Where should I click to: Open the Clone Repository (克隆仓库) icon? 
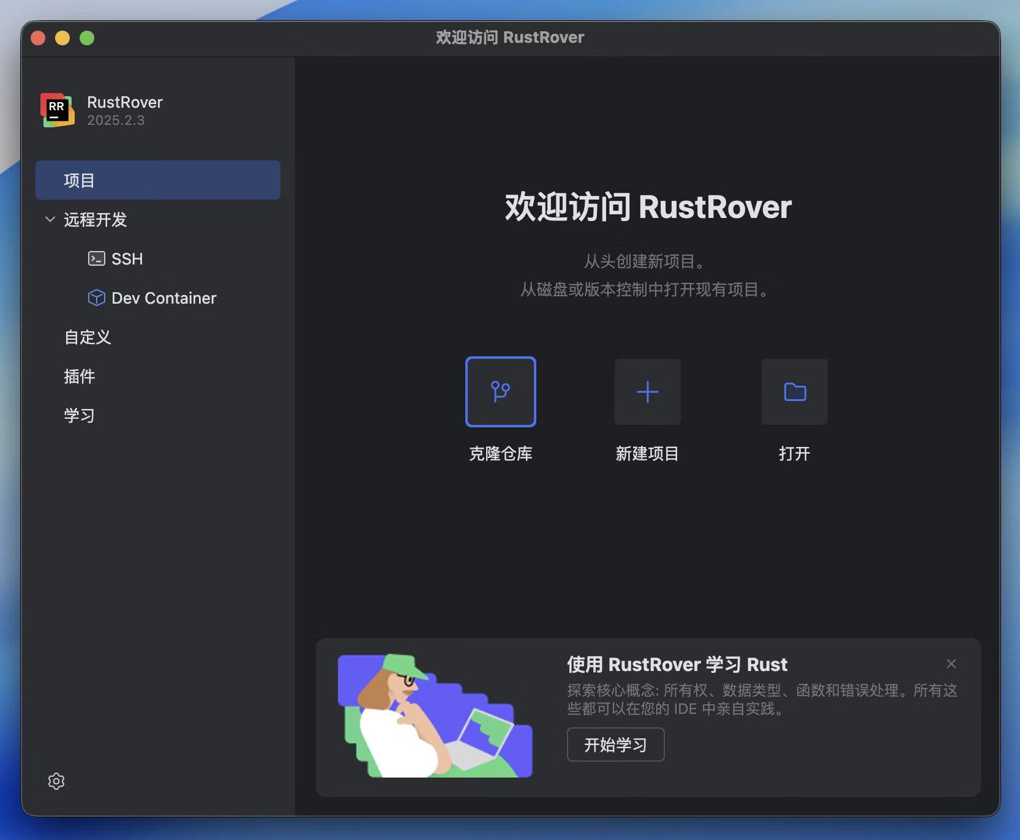pyautogui.click(x=500, y=392)
